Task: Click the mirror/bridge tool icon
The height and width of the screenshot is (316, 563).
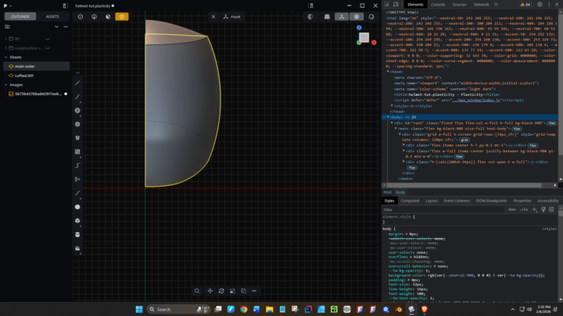Action: tap(77, 179)
